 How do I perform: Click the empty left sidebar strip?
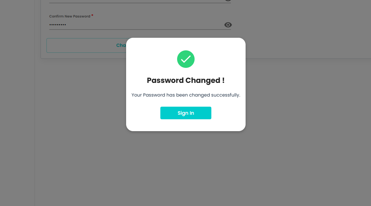pos(17,105)
